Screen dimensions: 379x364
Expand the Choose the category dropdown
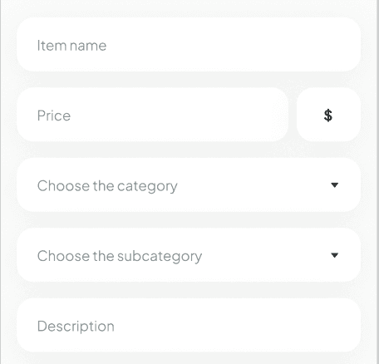point(189,185)
